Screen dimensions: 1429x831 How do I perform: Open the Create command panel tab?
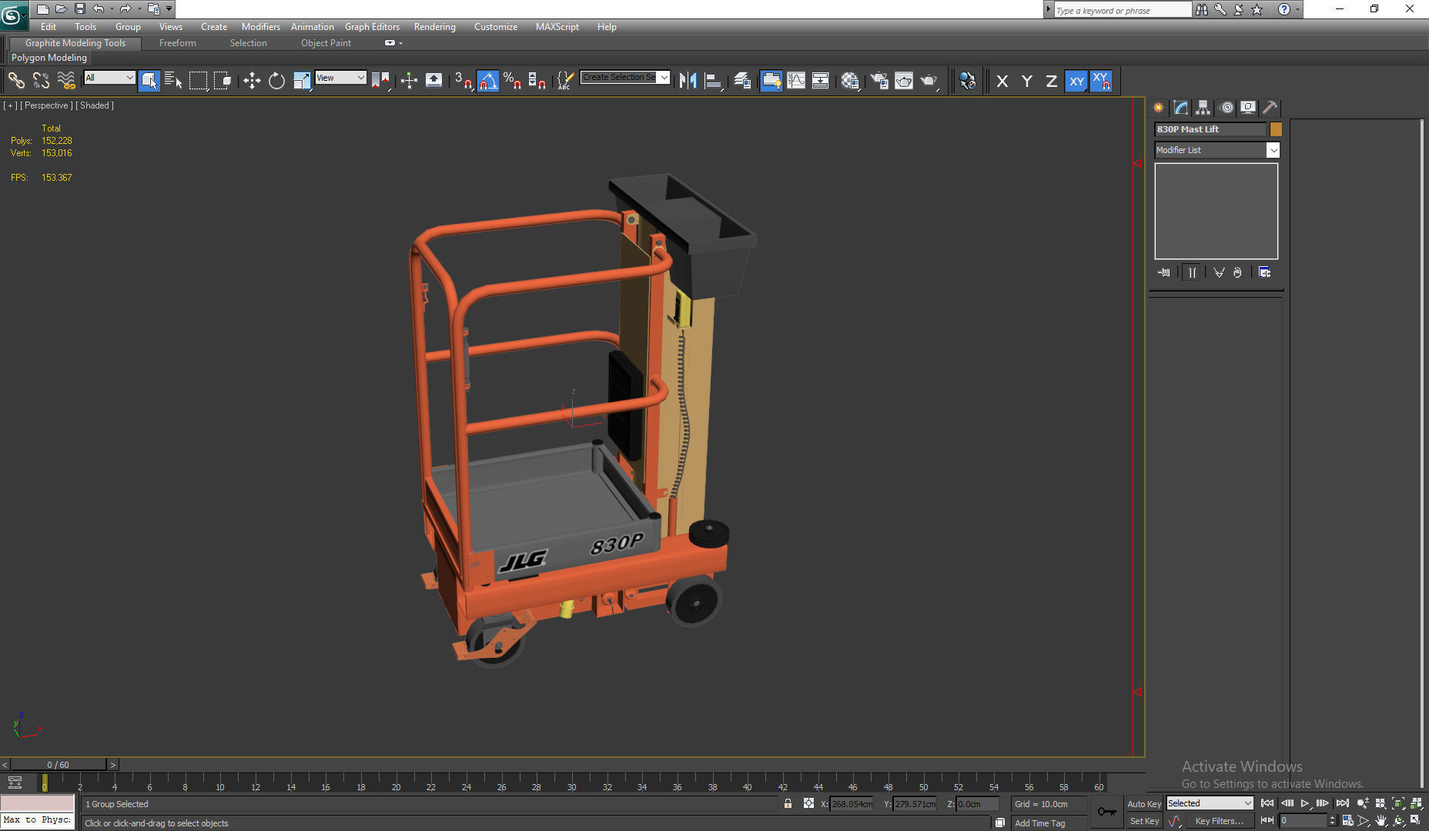click(1159, 108)
